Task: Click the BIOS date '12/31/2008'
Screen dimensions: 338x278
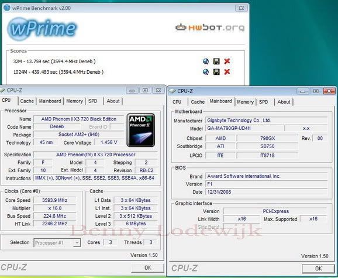Action: tap(267, 192)
